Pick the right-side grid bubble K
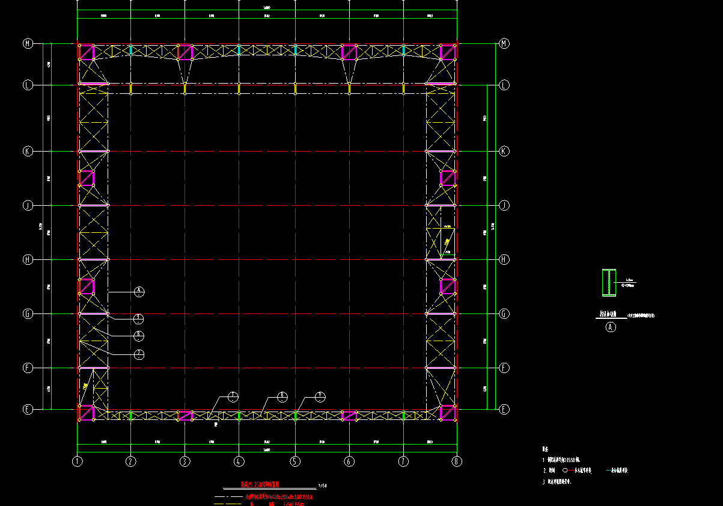The width and height of the screenshot is (723, 506). click(x=504, y=151)
